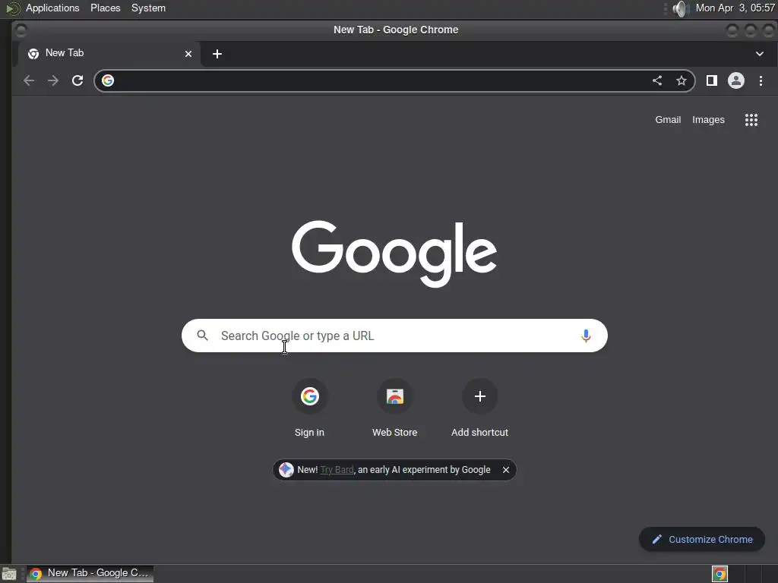Open the Places menu
778x583 pixels.
105,8
